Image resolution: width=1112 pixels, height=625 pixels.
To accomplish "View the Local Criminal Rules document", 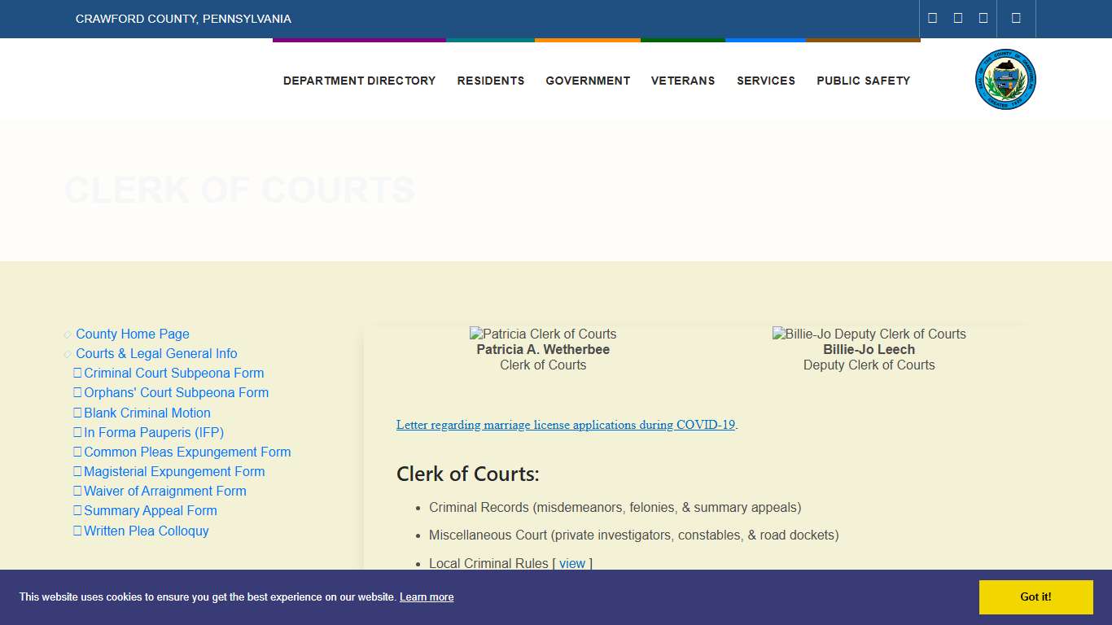I will pos(572,562).
